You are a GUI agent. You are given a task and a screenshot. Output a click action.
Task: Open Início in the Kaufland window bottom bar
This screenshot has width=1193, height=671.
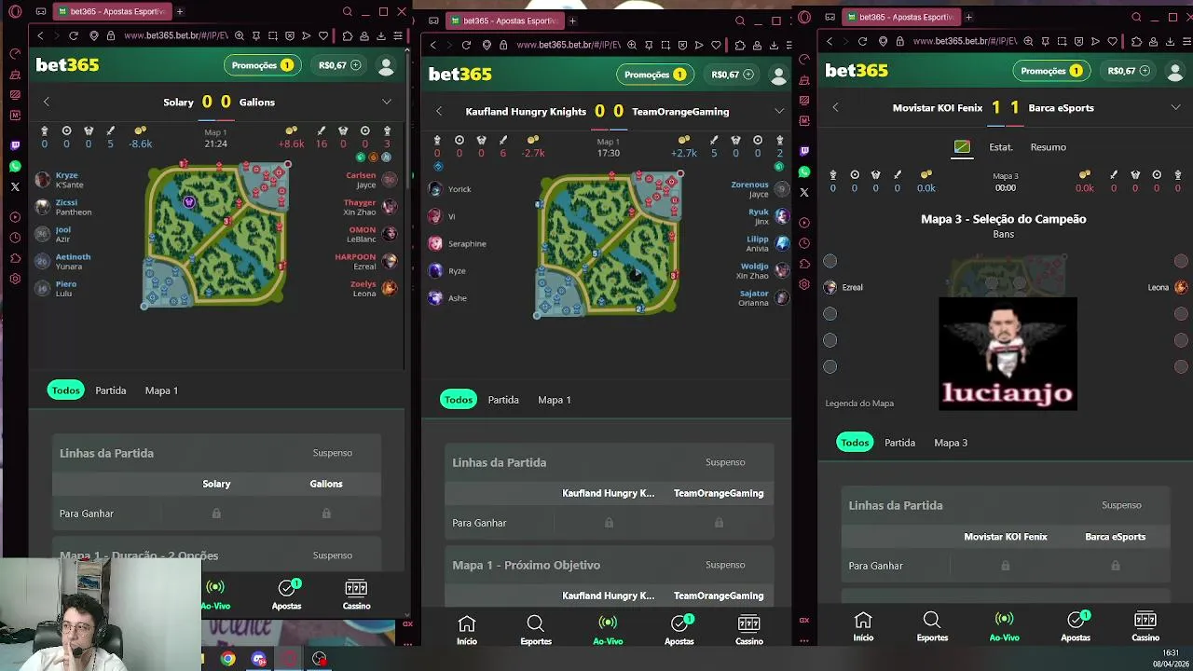(x=467, y=630)
